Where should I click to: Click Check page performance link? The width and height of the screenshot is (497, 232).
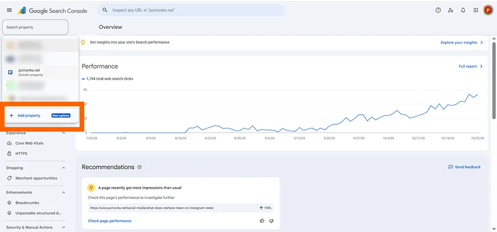[110, 221]
